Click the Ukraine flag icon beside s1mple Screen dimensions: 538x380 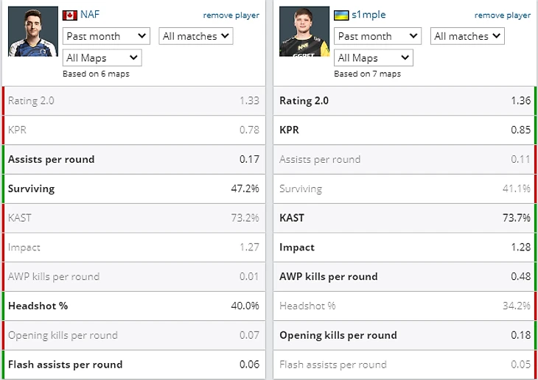(341, 15)
